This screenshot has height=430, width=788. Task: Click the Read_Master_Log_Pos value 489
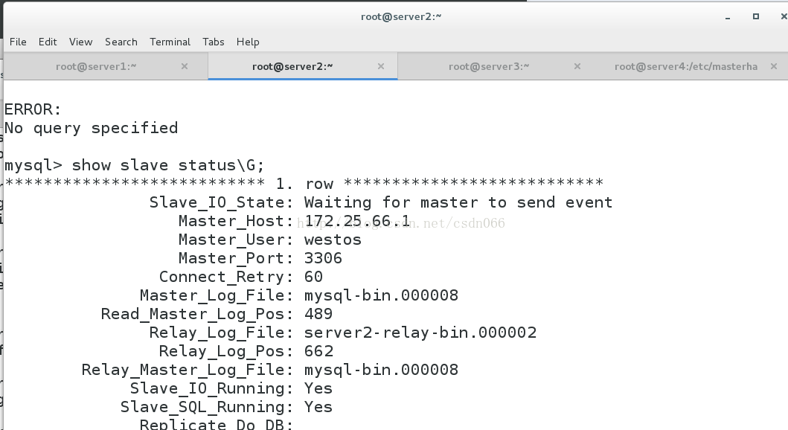coord(318,314)
